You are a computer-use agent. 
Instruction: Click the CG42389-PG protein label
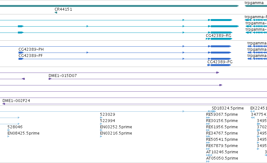tap(220, 62)
